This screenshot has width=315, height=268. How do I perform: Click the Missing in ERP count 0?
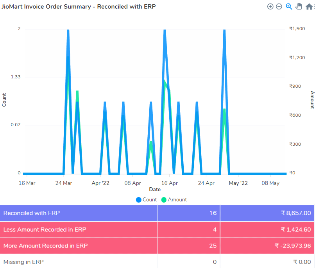pyautogui.click(x=215, y=262)
